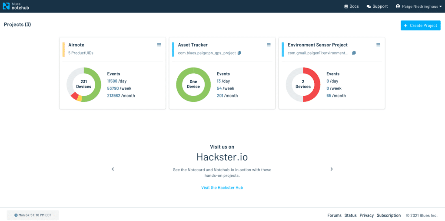445x221 pixels.
Task: Click the timestamp clock in the footer
Action: coord(33,215)
